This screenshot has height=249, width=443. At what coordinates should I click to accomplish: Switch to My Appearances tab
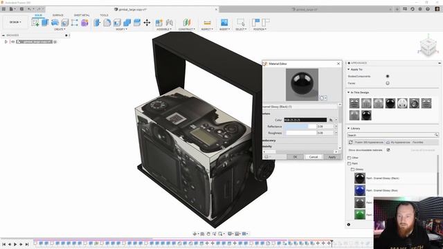pyautogui.click(x=398, y=142)
